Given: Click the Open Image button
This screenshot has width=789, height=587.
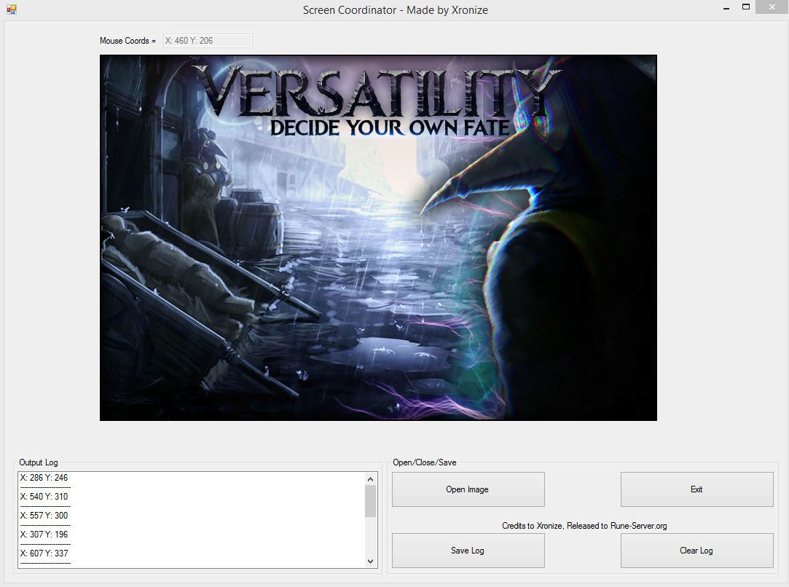Looking at the screenshot, I should (468, 489).
